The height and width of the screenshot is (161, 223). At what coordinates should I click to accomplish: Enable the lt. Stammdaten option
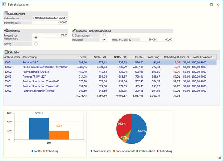point(104,35)
